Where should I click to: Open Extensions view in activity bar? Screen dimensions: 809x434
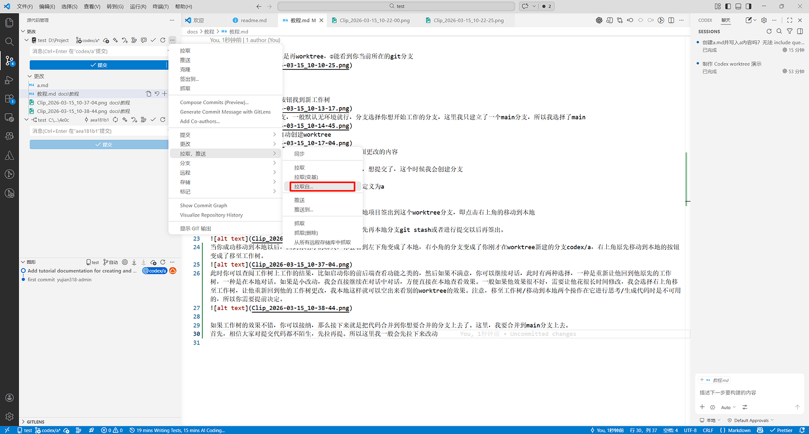point(9,98)
